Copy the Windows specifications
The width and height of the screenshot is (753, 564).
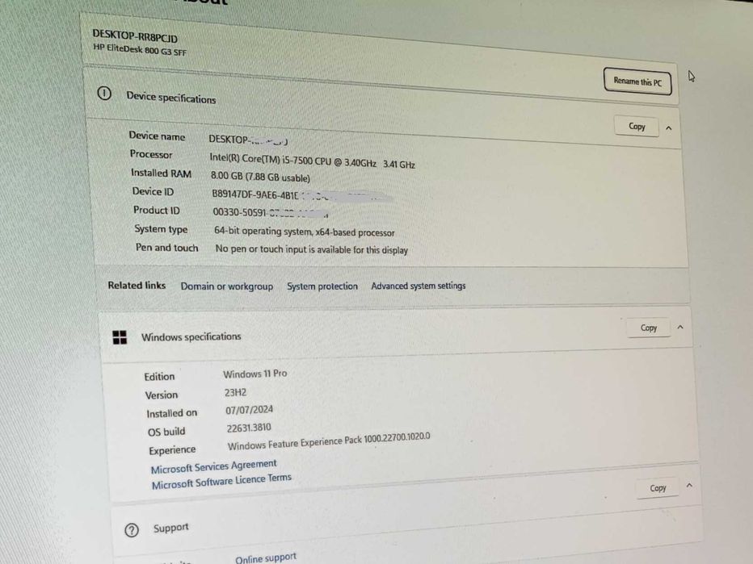[x=648, y=328]
